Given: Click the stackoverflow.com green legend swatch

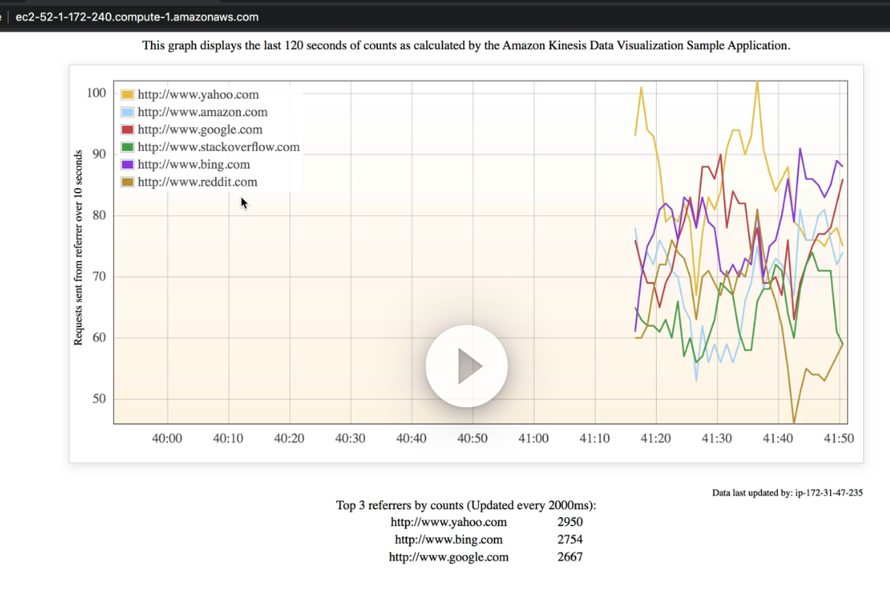Looking at the screenshot, I should 127,147.
